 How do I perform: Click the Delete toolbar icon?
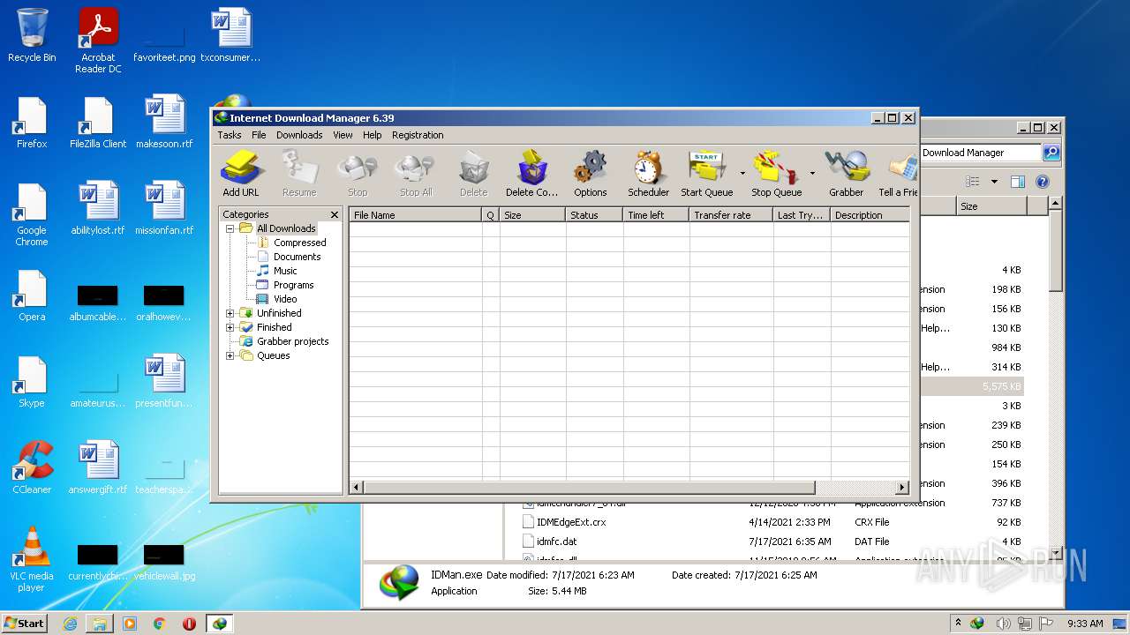tap(473, 174)
